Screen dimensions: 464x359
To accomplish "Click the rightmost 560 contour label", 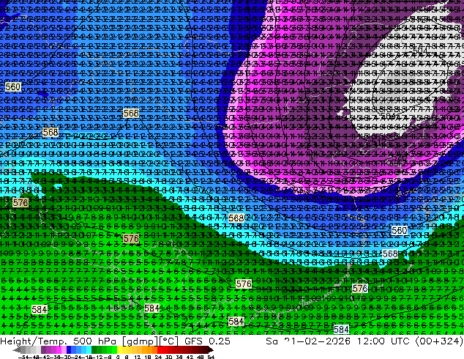I will (x=400, y=230).
